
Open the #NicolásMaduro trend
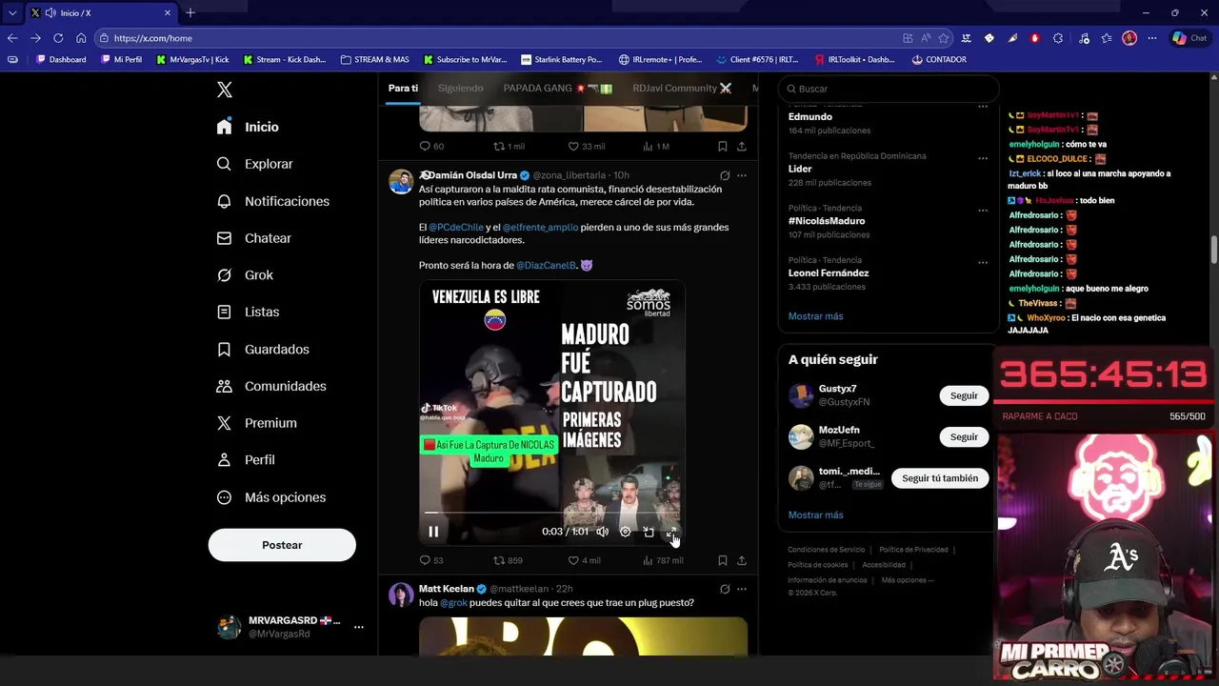click(827, 221)
